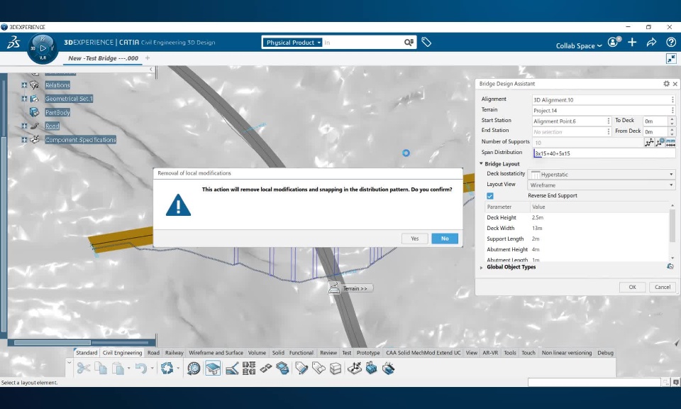The height and width of the screenshot is (409, 681).
Task: Open the 3D compass play button
Action: point(43,48)
